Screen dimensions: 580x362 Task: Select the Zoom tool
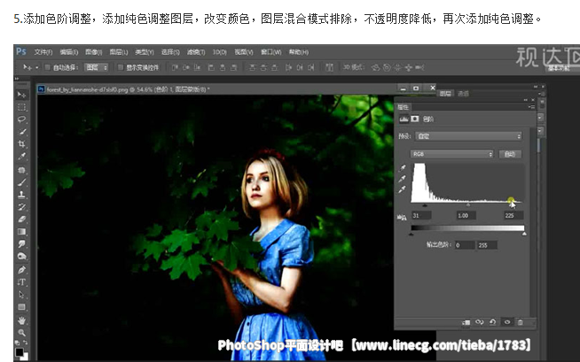pos(22,333)
